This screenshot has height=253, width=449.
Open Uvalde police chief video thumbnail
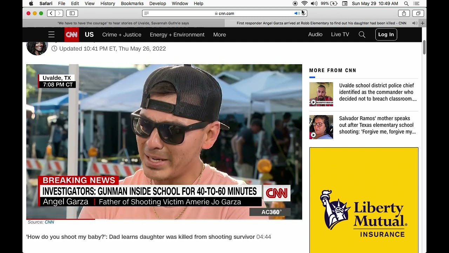[x=321, y=94]
